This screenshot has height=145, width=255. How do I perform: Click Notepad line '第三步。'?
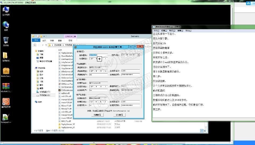[157, 110]
